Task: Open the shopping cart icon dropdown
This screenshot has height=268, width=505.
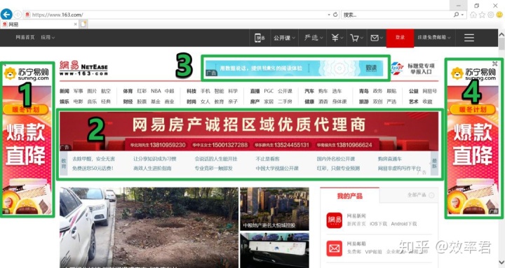Action: pyautogui.click(x=356, y=38)
